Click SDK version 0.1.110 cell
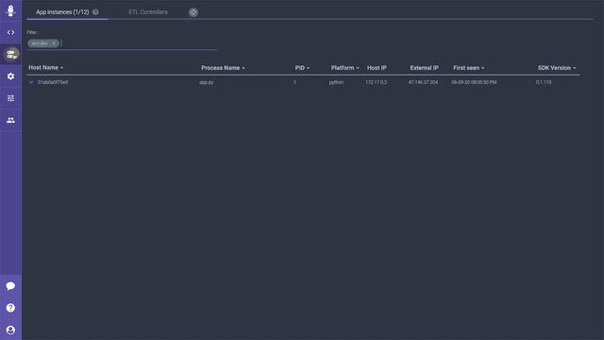The width and height of the screenshot is (604, 340). (544, 82)
